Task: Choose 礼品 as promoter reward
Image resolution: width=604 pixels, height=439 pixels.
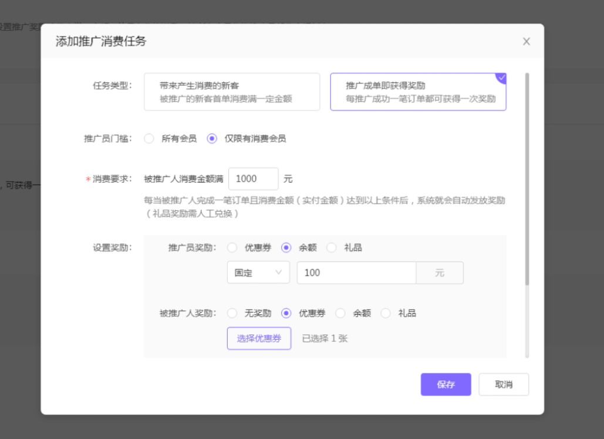Action: (x=331, y=247)
